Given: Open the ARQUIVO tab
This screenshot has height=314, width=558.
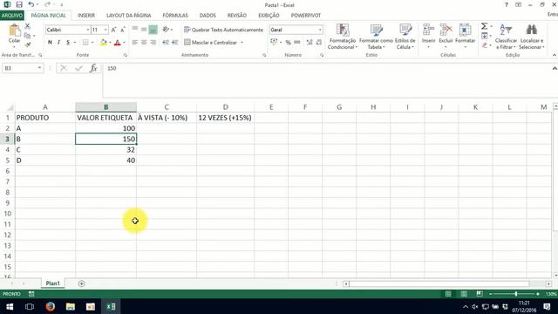Looking at the screenshot, I should pos(12,16).
